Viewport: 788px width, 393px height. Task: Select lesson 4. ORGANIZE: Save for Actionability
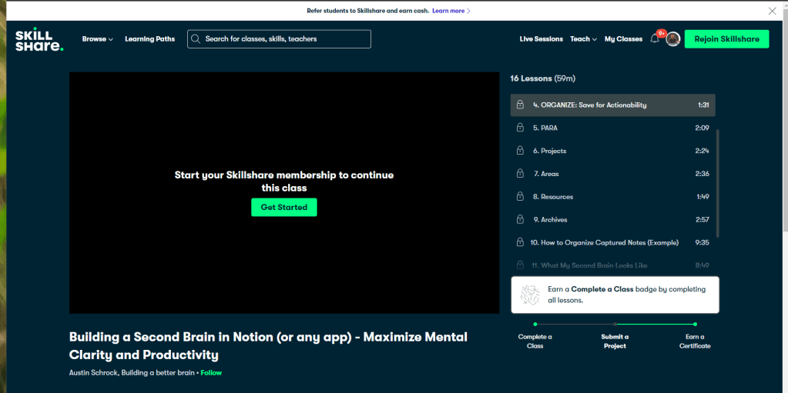[612, 105]
